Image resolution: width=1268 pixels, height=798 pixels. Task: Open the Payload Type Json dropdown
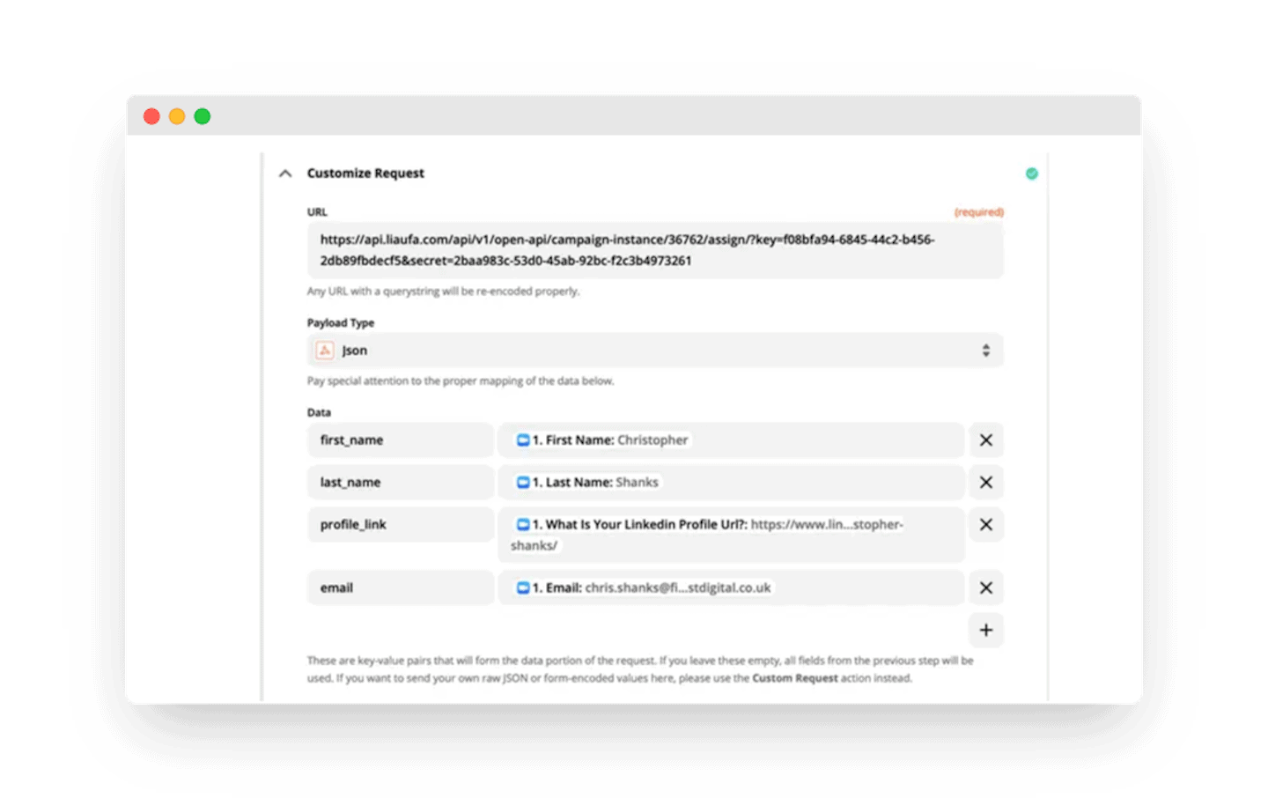655,351
